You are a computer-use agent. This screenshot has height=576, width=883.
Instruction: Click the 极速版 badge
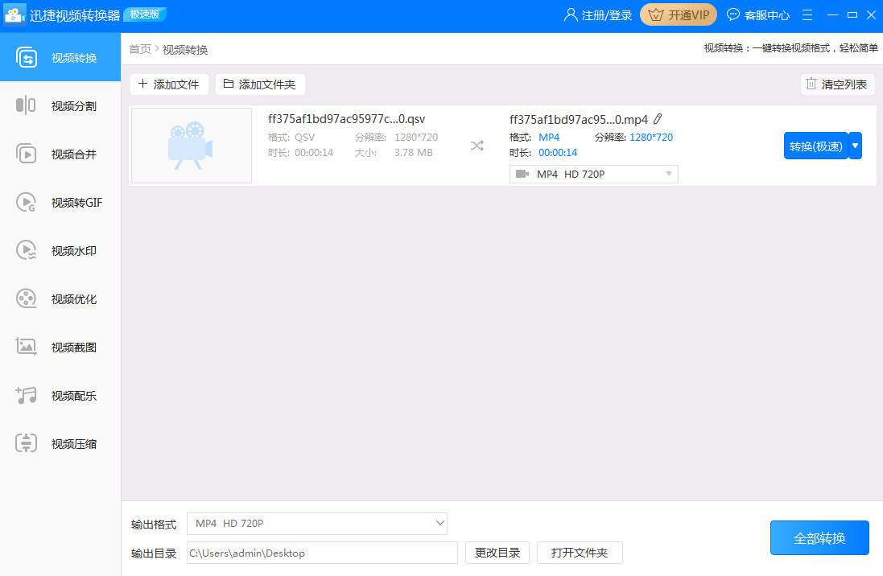click(145, 14)
